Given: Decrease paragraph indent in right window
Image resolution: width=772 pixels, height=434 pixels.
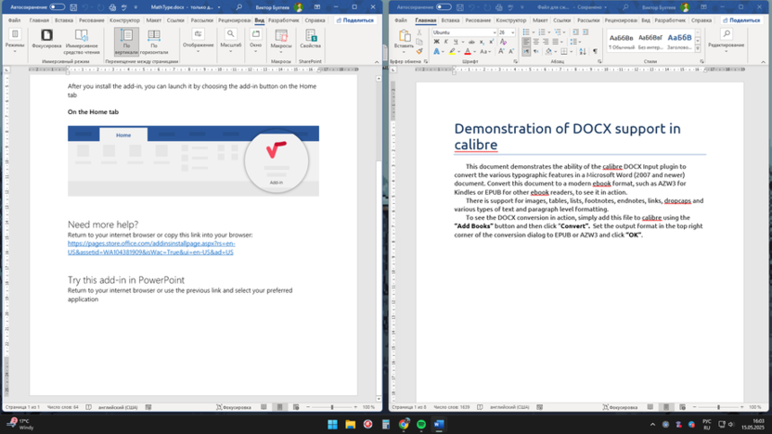Looking at the screenshot, I should click(x=575, y=32).
